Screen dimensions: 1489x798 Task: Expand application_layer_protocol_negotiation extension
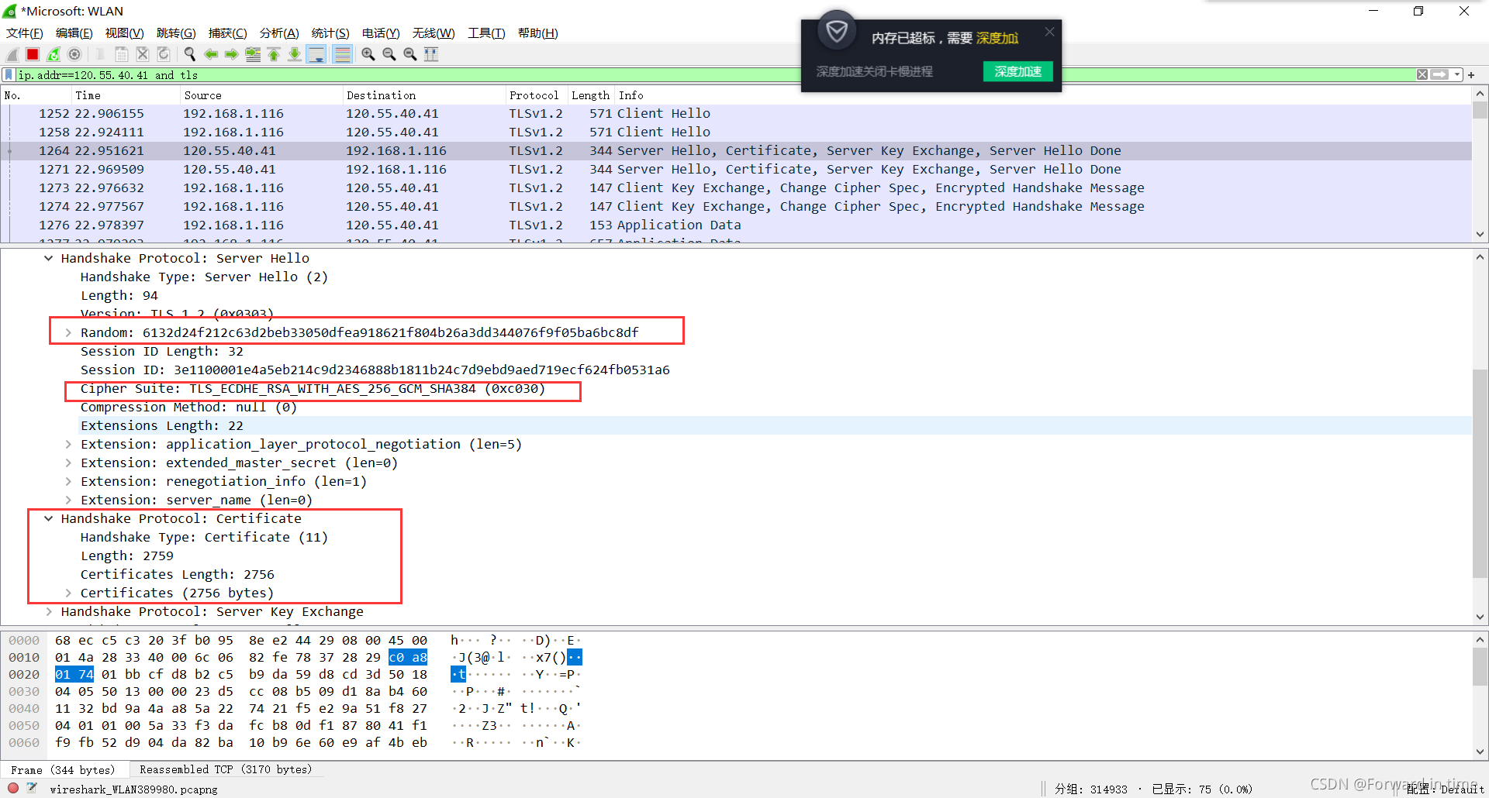(x=68, y=444)
